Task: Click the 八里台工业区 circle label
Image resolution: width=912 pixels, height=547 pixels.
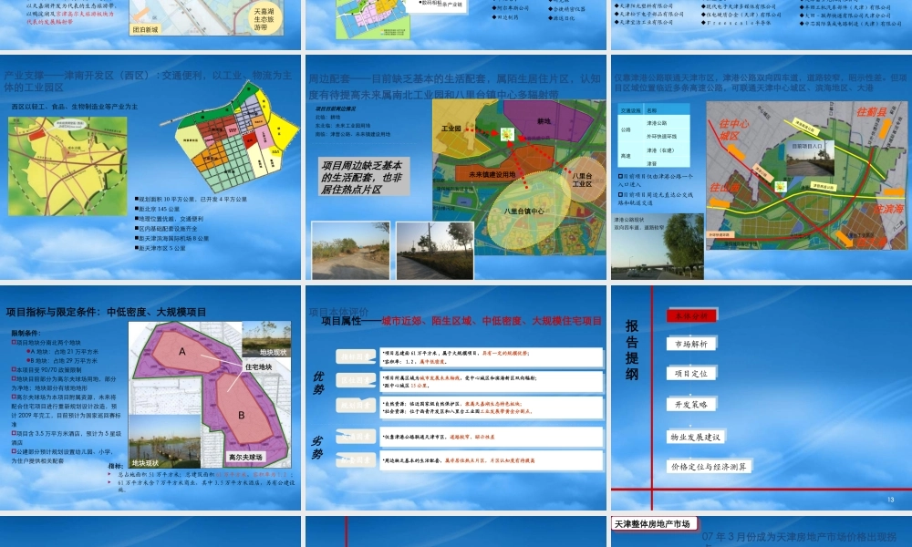Action: pos(582,180)
